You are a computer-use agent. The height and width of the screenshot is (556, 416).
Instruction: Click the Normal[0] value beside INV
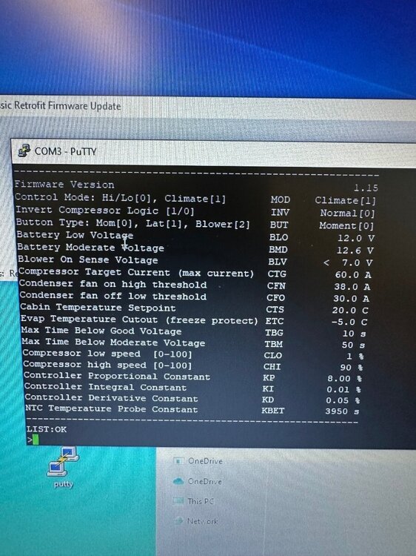[347, 213]
